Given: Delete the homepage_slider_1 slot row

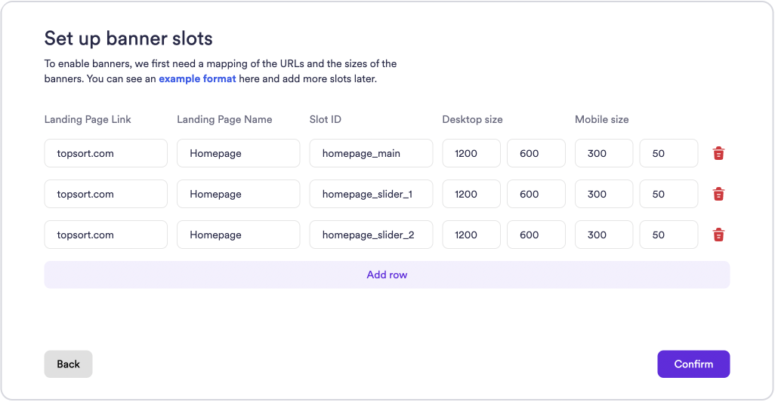Looking at the screenshot, I should [x=718, y=194].
